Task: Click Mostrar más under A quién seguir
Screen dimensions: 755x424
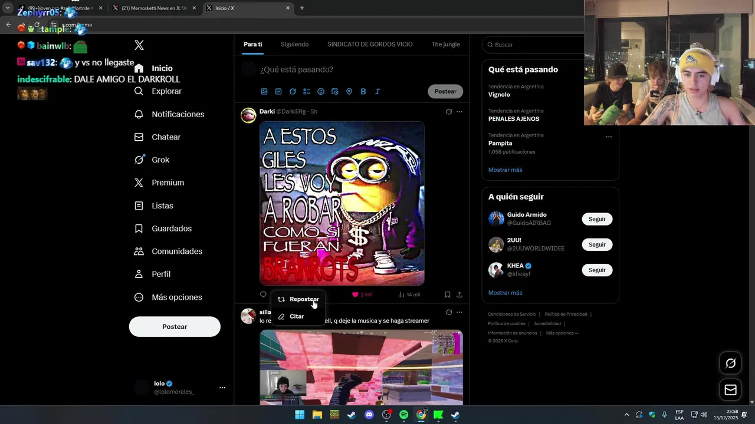Action: (x=505, y=293)
